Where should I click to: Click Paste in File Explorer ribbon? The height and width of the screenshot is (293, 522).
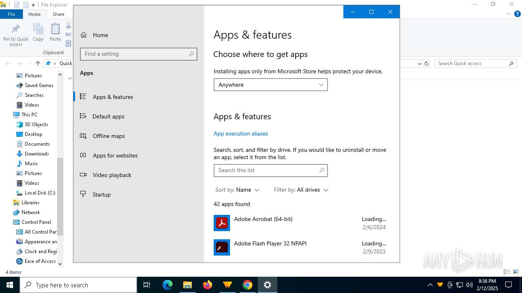[x=55, y=32]
